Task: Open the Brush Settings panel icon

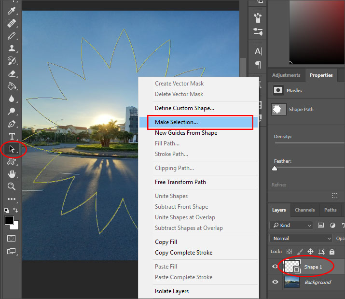Action: [258, 18]
